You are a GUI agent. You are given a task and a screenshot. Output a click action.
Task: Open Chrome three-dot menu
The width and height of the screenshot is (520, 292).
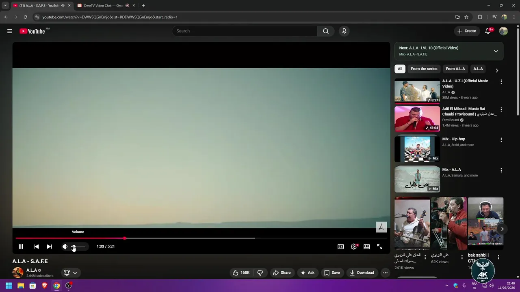tap(514, 17)
